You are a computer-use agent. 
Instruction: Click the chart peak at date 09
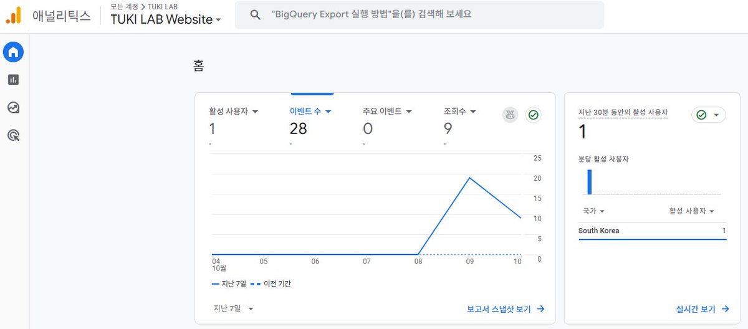click(x=469, y=178)
